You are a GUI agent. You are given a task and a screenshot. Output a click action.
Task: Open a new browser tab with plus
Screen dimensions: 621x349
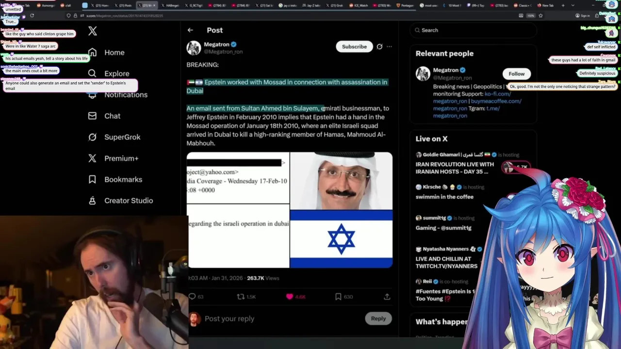point(563,5)
